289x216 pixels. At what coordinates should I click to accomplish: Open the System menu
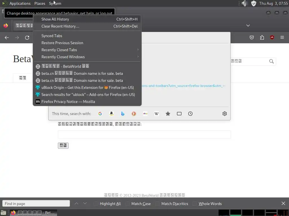coord(55,3)
